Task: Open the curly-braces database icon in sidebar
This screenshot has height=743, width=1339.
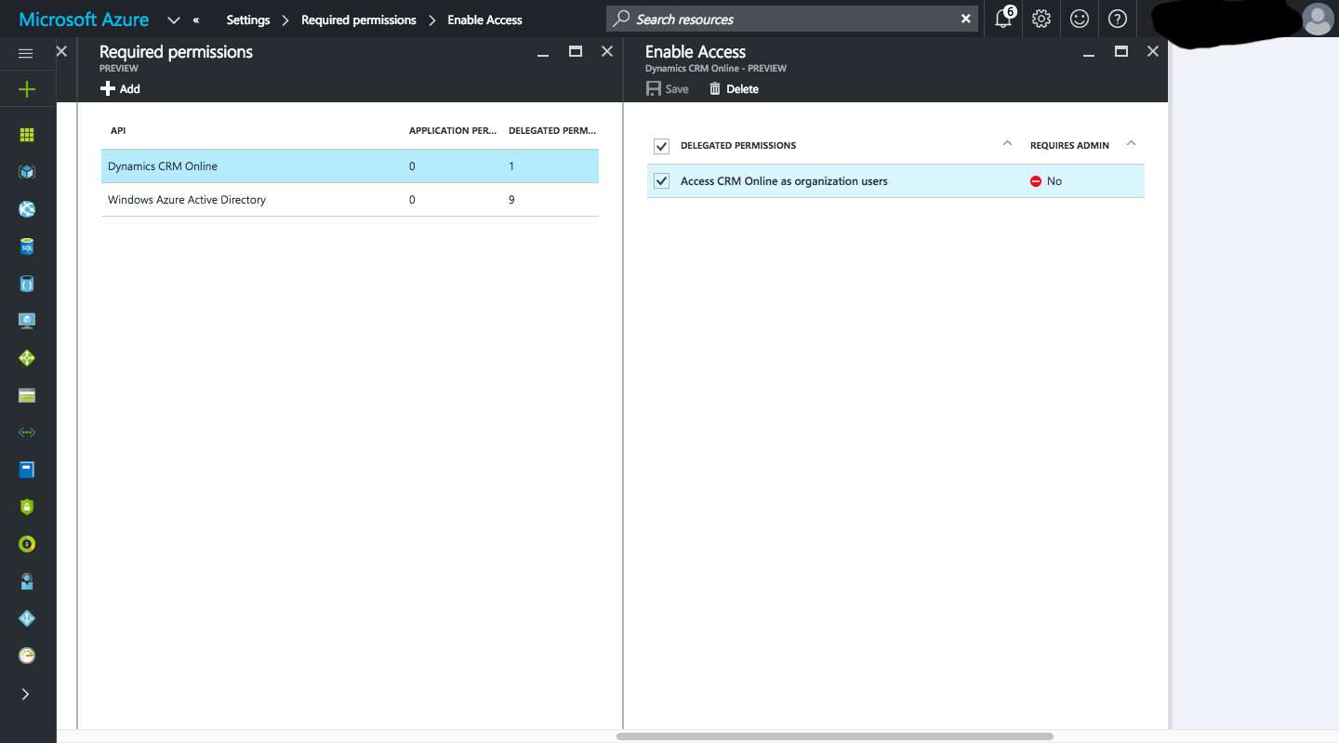Action: (x=26, y=284)
